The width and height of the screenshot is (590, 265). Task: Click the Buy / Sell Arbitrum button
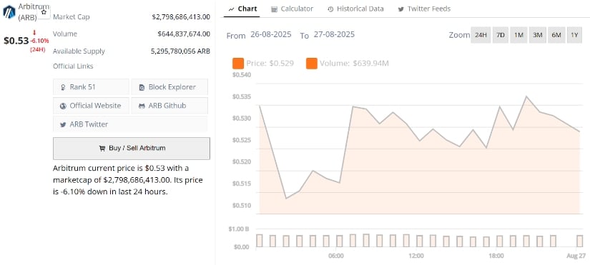click(x=132, y=149)
